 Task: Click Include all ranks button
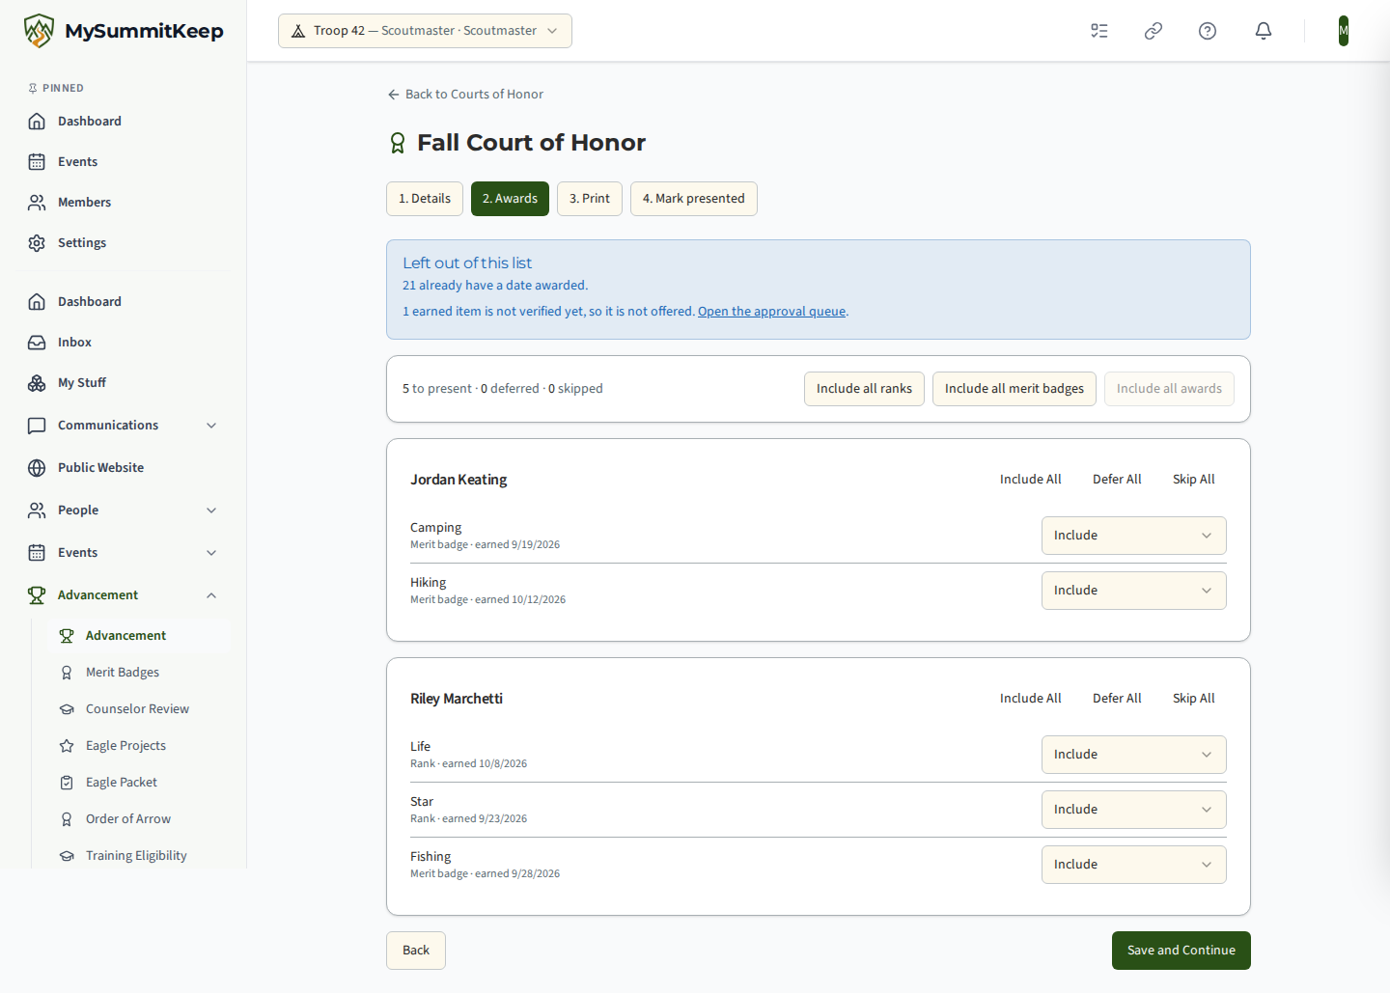click(864, 389)
